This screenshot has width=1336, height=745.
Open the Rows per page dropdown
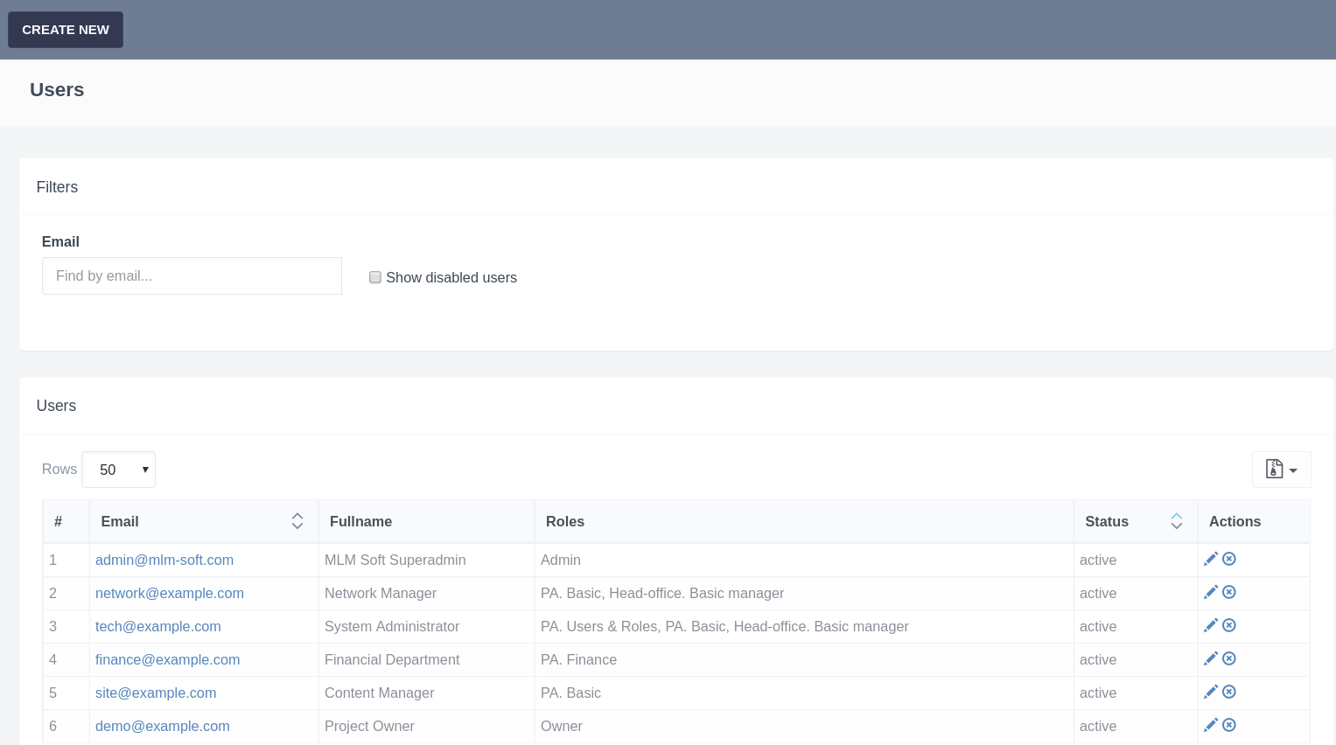(118, 470)
